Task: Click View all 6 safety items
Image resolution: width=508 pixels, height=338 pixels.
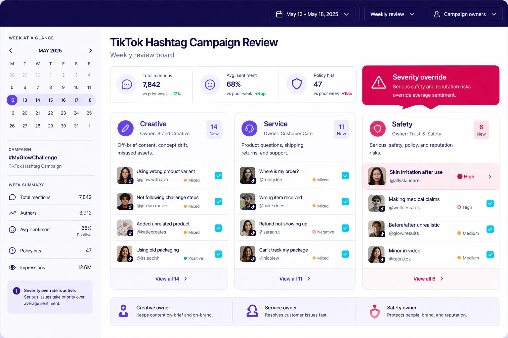Action: pos(428,279)
